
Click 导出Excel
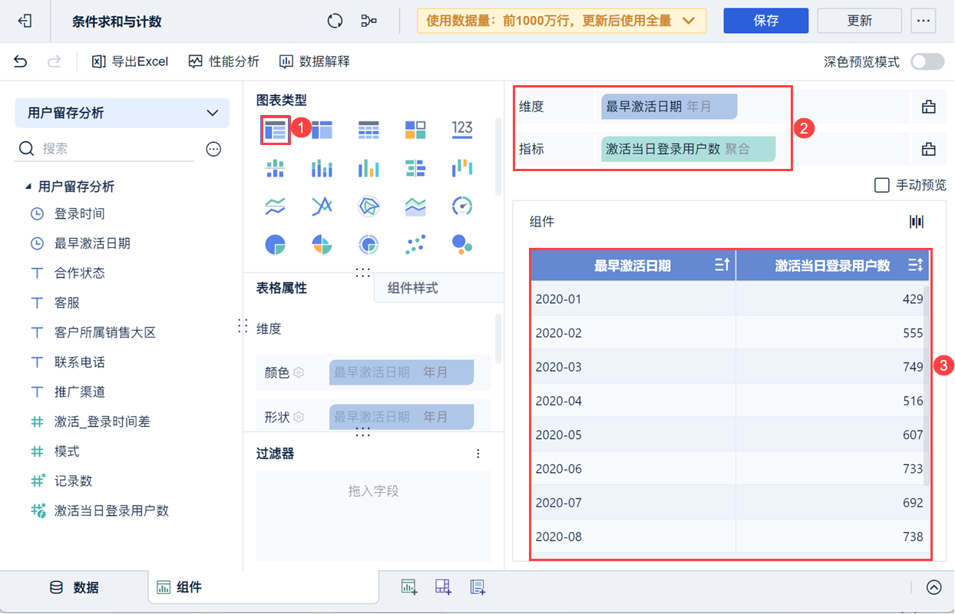click(130, 61)
